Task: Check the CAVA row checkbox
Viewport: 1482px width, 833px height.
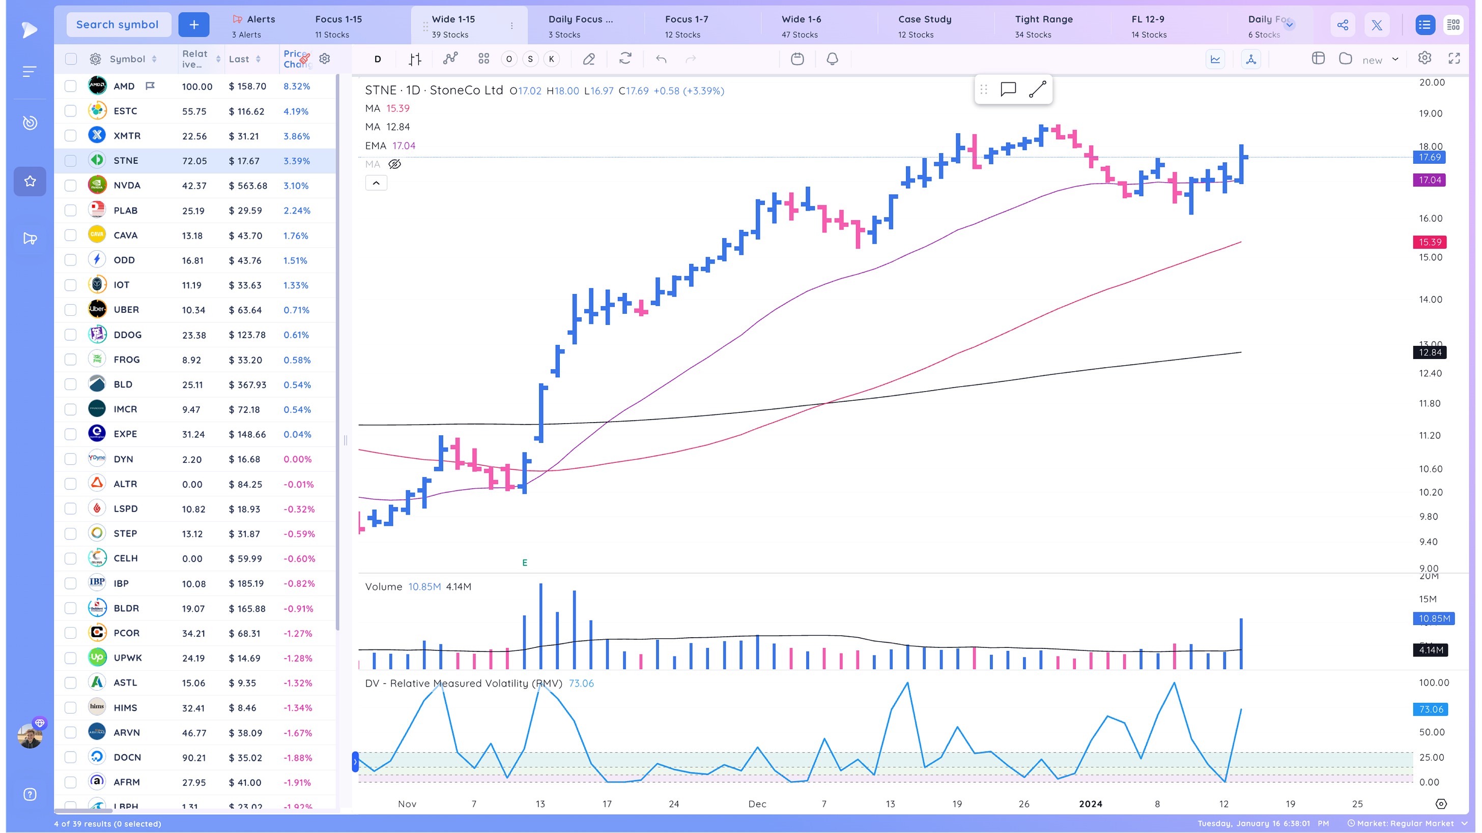Action: [71, 235]
